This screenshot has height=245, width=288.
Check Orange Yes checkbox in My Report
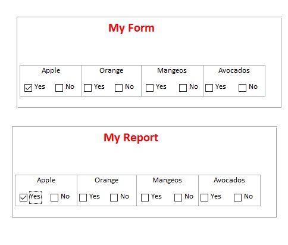tap(83, 197)
